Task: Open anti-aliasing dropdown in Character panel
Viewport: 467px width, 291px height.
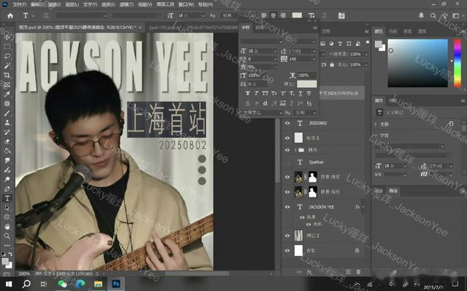Action: pyautogui.click(x=314, y=113)
